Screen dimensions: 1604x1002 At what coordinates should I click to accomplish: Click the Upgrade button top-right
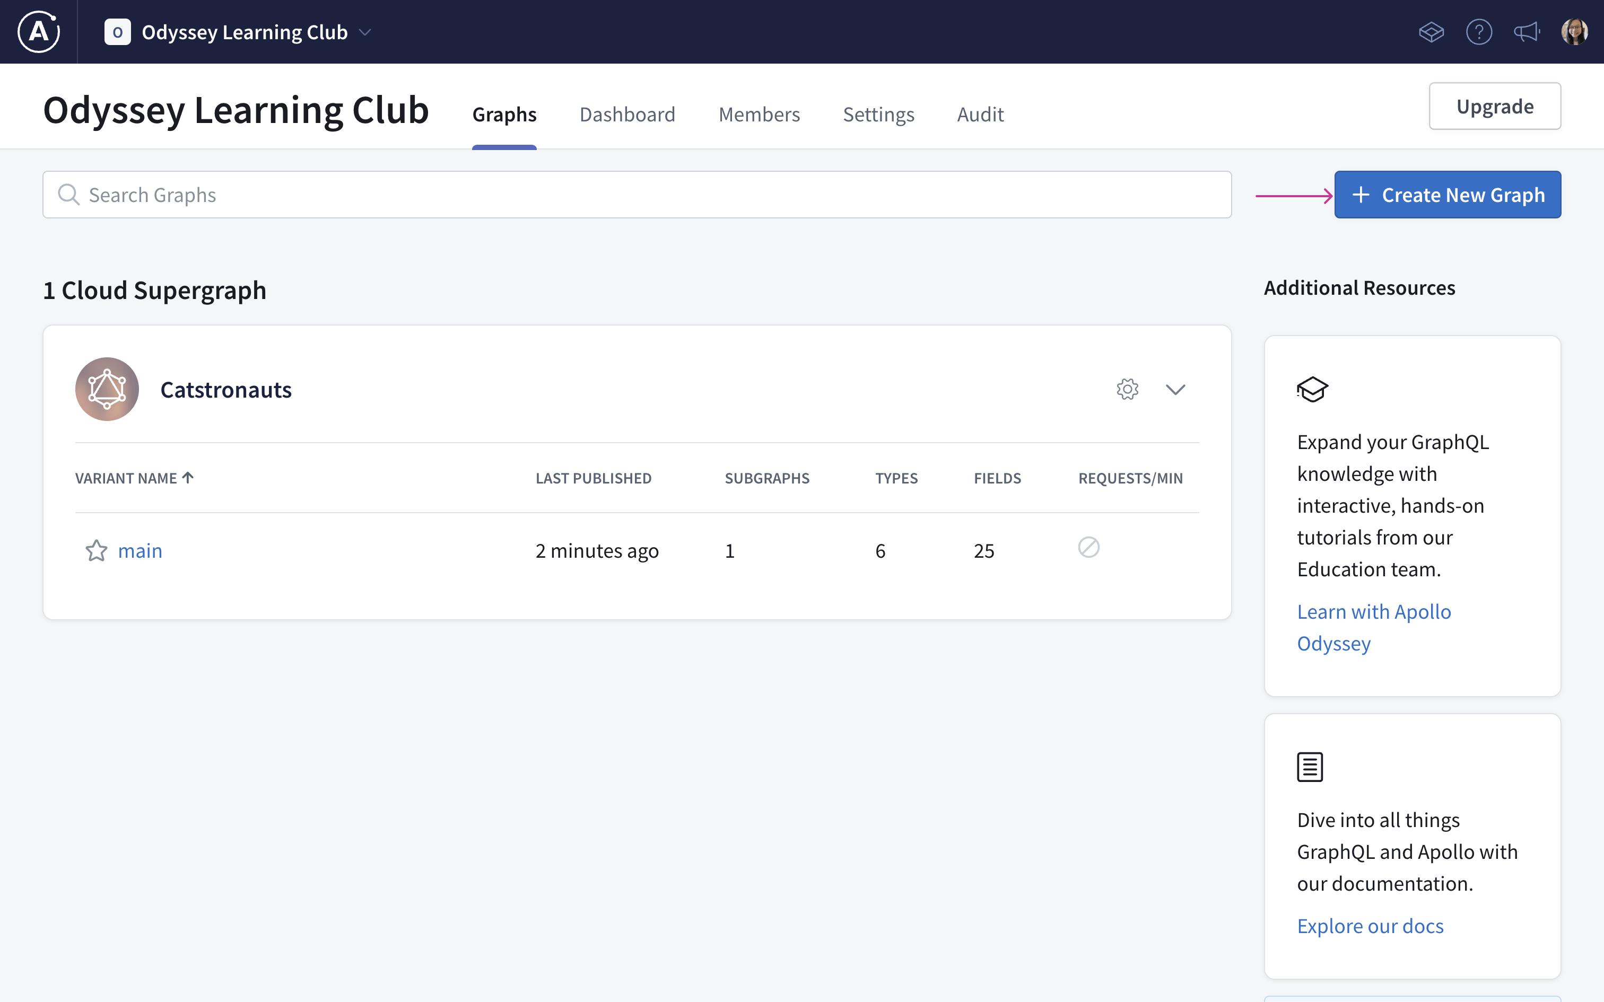pyautogui.click(x=1494, y=105)
